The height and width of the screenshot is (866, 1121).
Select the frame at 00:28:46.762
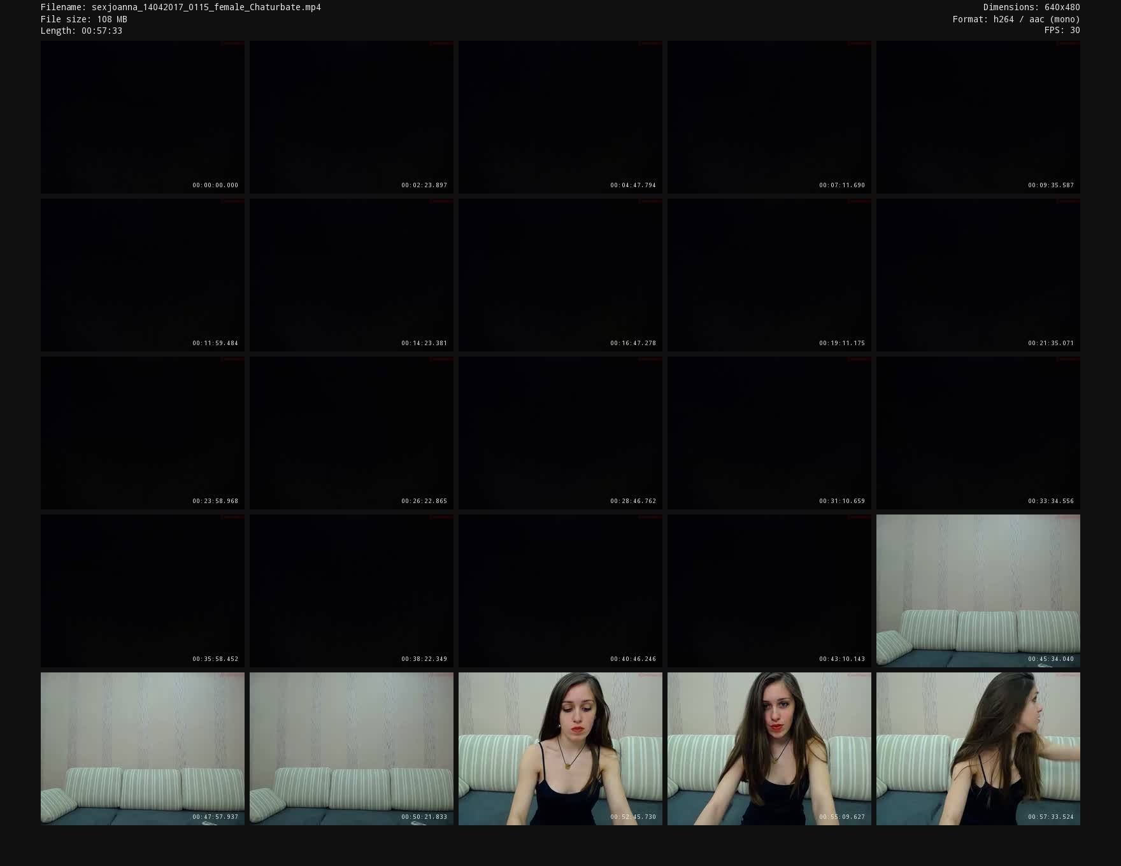coord(560,433)
